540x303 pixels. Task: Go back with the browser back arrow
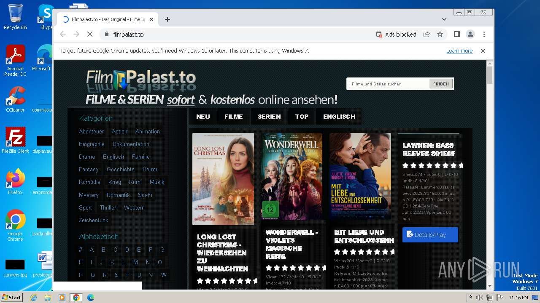point(63,35)
